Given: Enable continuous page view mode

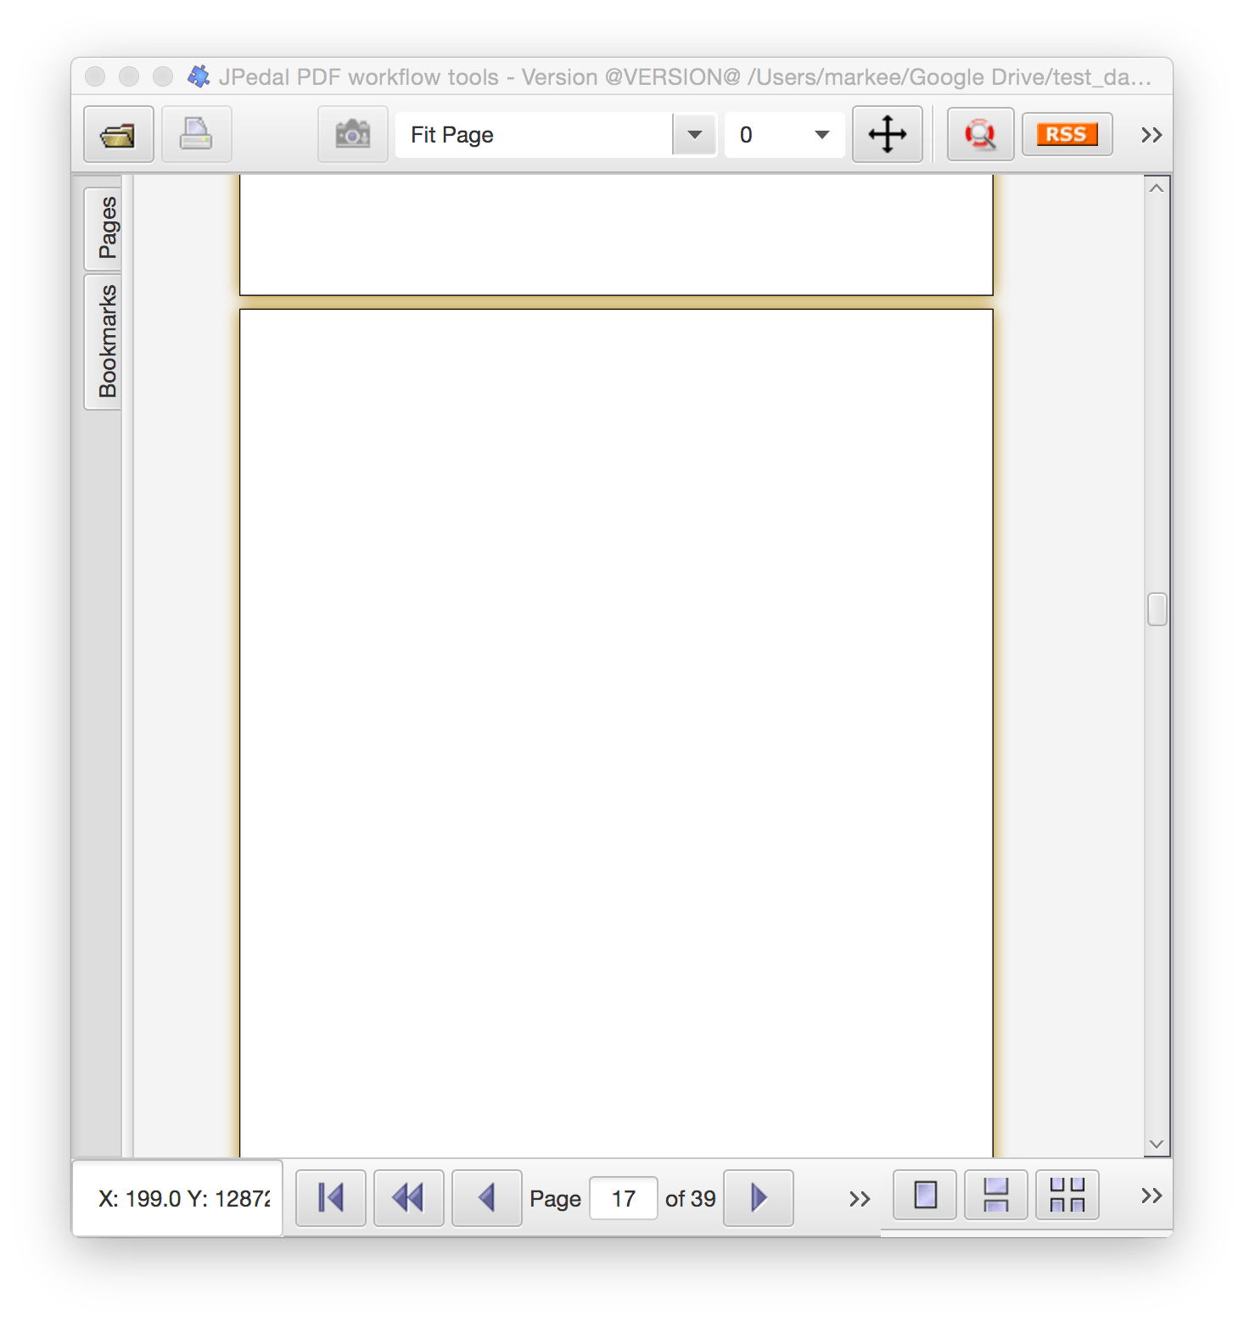Looking at the screenshot, I should (x=995, y=1196).
